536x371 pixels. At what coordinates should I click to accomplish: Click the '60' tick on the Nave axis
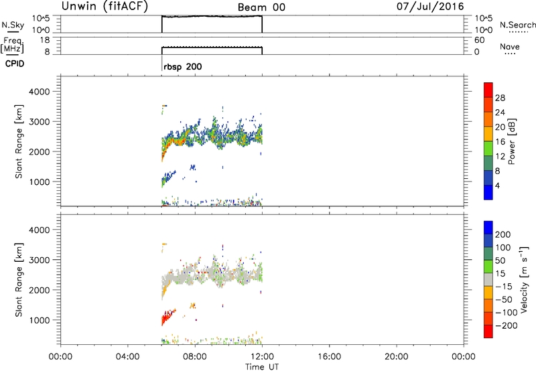pos(479,40)
